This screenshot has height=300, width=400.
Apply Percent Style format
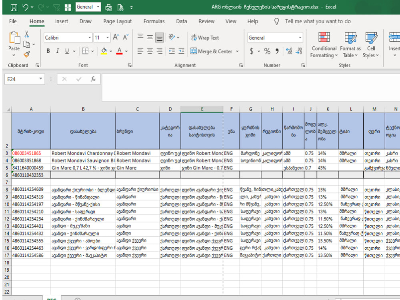267,51
